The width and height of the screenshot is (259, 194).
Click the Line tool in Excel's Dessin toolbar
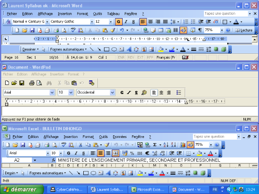point(71,173)
